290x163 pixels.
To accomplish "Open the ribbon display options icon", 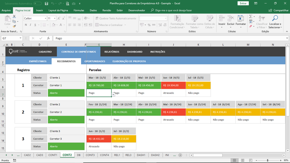I will coord(256,3).
